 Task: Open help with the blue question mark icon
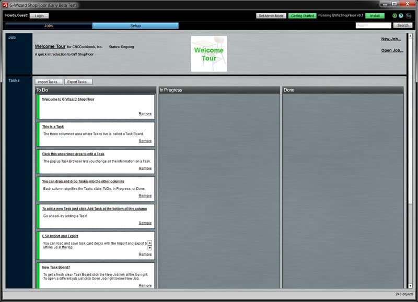pyautogui.click(x=401, y=16)
